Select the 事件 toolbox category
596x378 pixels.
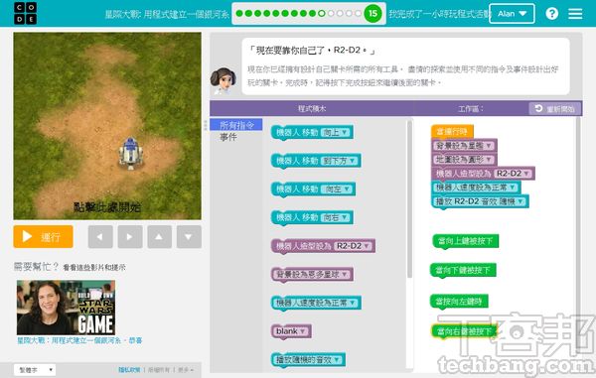tap(228, 137)
